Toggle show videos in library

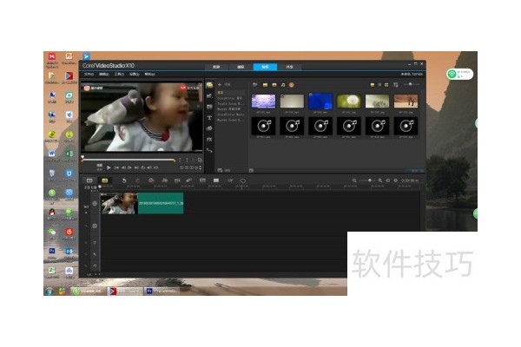[265, 85]
